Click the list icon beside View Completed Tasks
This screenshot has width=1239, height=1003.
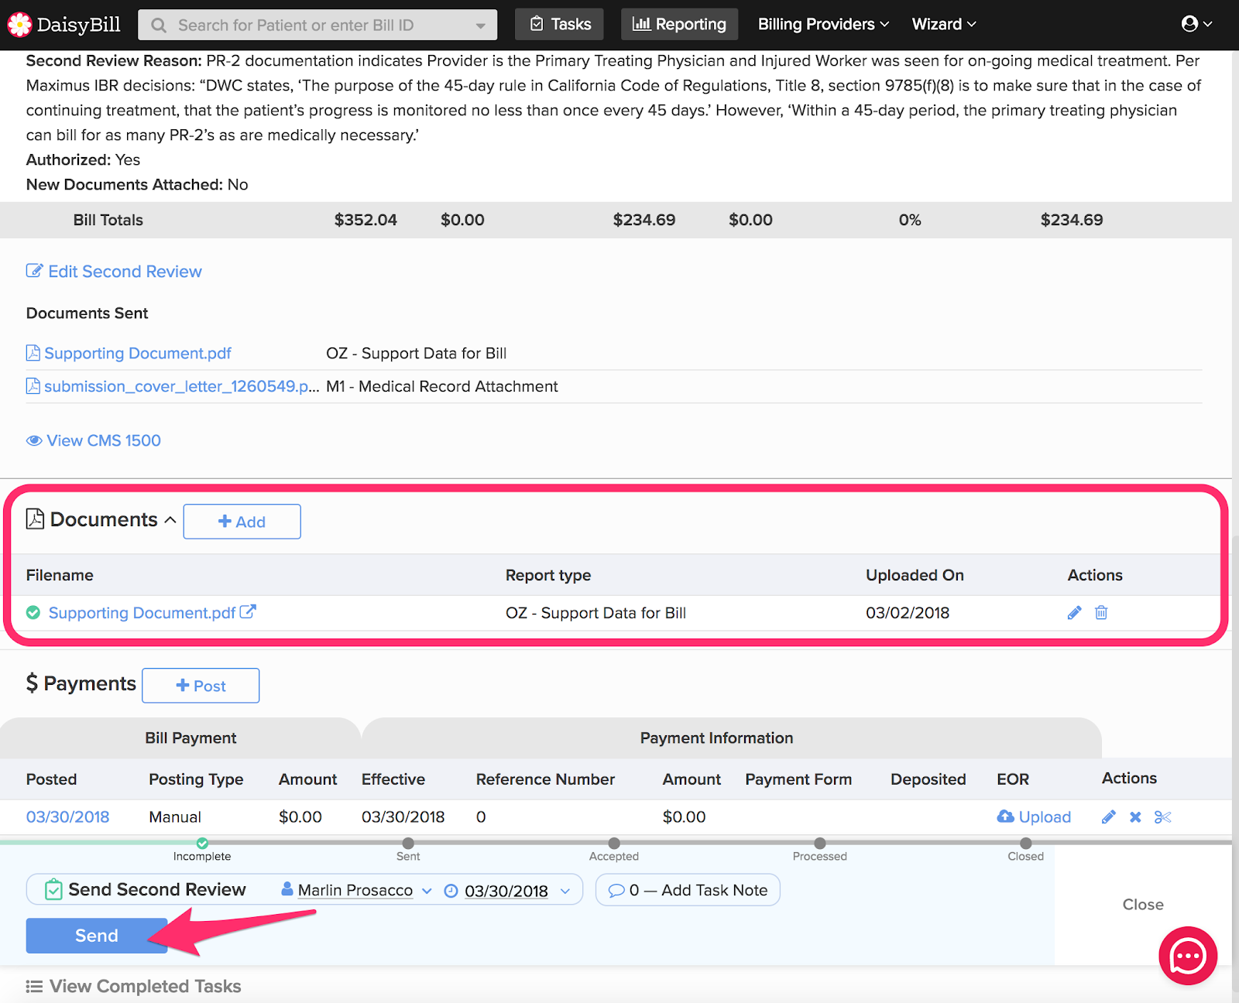pos(34,986)
